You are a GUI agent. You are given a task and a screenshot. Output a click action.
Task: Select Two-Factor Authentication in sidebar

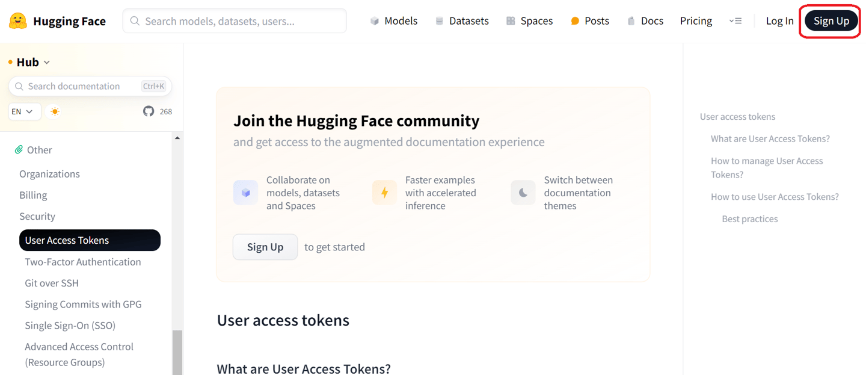(x=83, y=262)
